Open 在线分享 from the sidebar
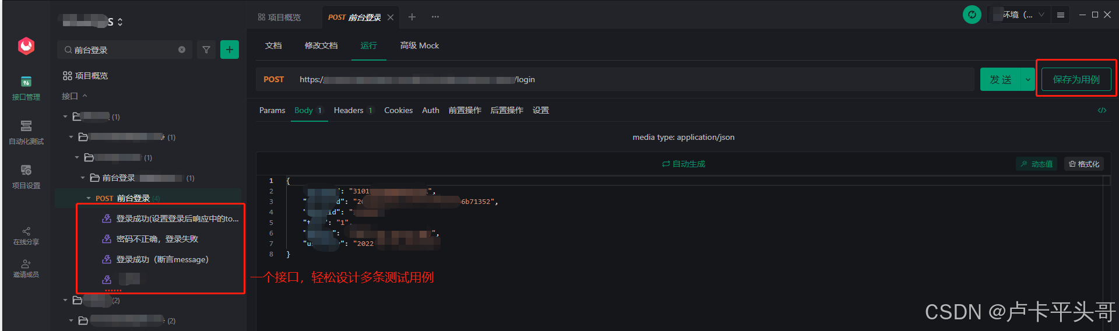This screenshot has height=331, width=1119. click(26, 235)
